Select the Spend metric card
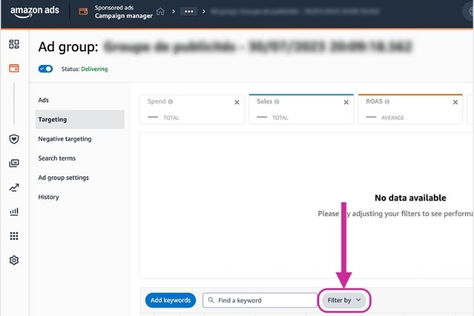The width and height of the screenshot is (474, 316). (x=192, y=109)
